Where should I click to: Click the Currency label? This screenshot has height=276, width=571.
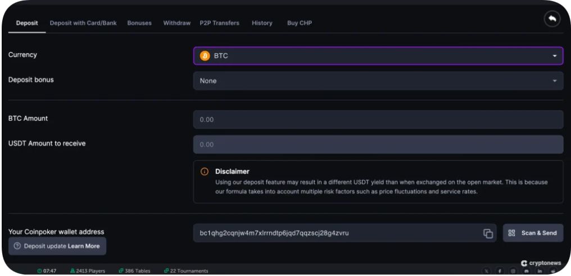[22, 55]
